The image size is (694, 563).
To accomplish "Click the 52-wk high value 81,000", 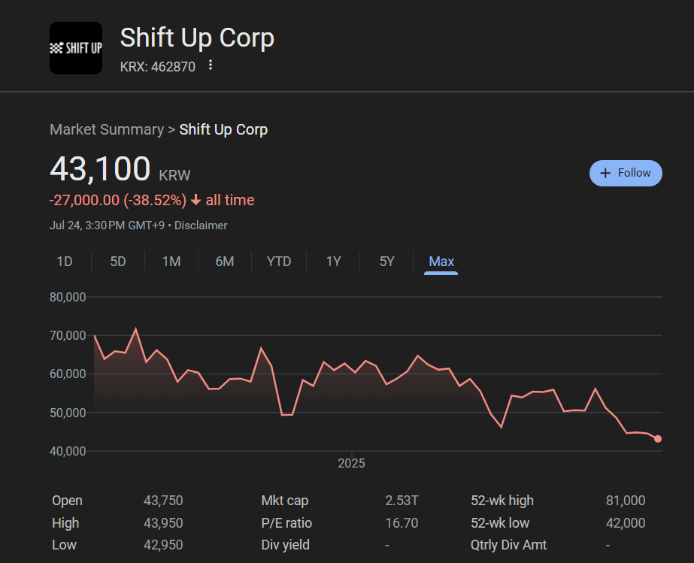I will pyautogui.click(x=626, y=501).
